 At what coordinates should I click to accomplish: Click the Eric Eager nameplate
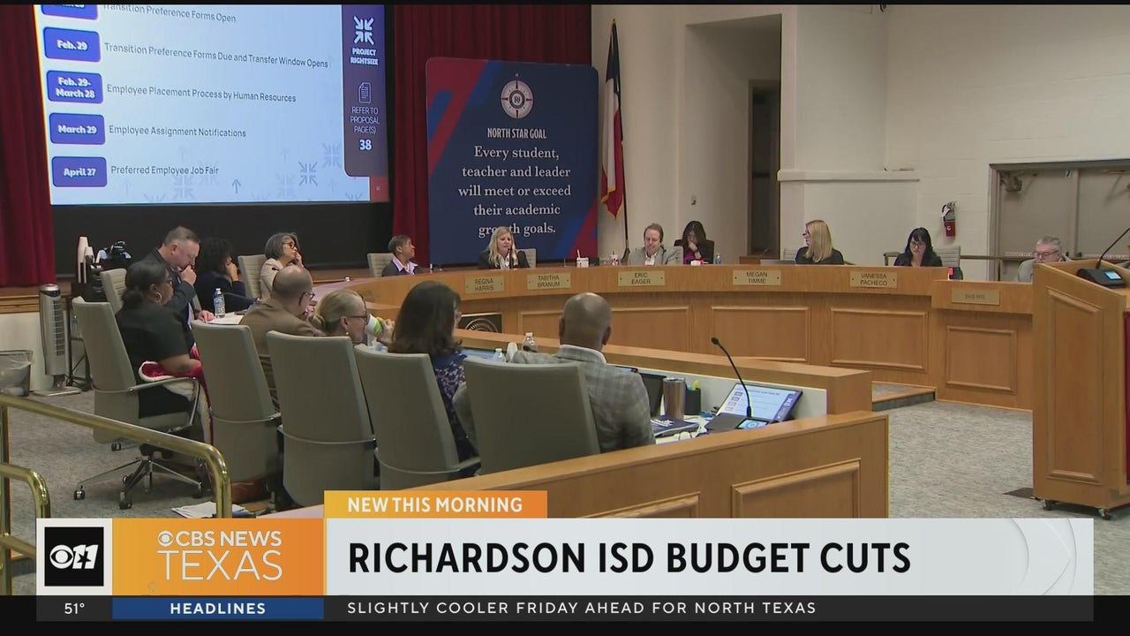pyautogui.click(x=641, y=278)
